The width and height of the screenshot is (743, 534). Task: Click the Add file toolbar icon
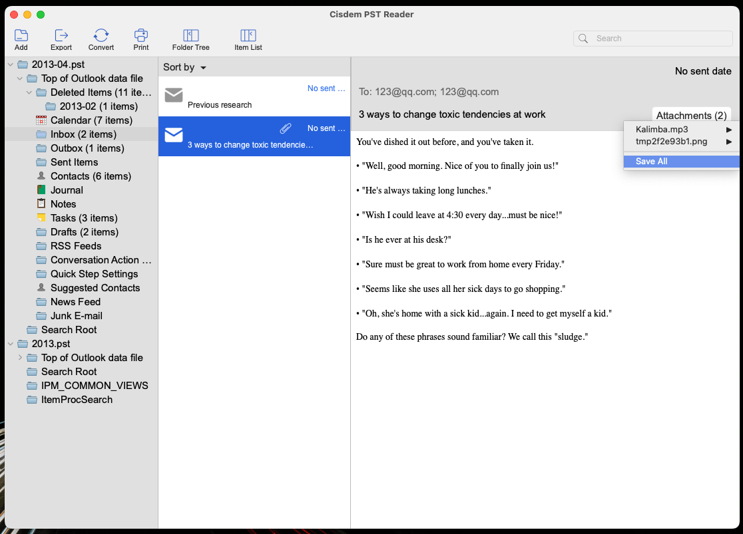tap(21, 35)
